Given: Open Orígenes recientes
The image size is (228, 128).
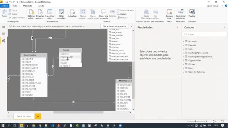Looking at the screenshot, I should pyautogui.click(x=40, y=14).
